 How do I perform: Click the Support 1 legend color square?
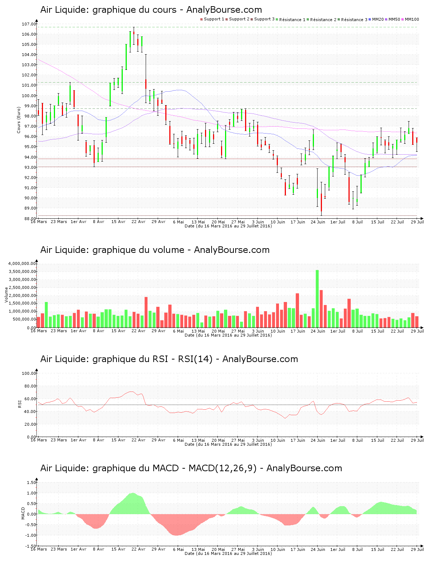[x=201, y=19]
